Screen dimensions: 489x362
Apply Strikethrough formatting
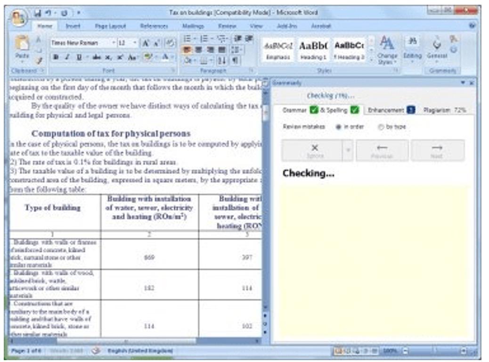(97, 57)
